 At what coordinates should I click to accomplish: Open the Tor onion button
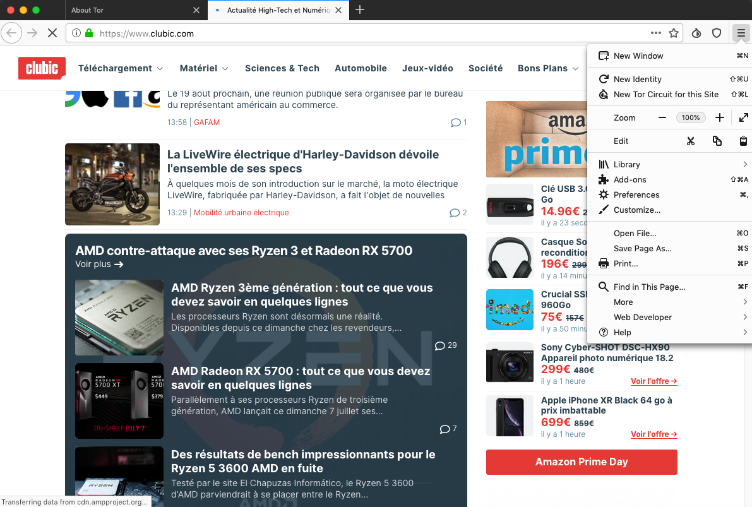(696, 33)
